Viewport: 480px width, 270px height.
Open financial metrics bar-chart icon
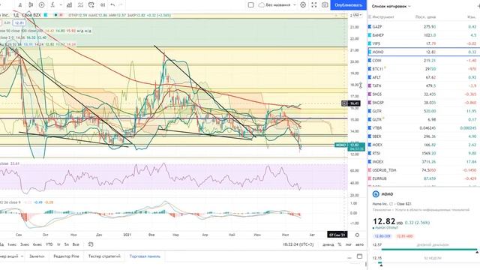pyautogui.click(x=70, y=5)
